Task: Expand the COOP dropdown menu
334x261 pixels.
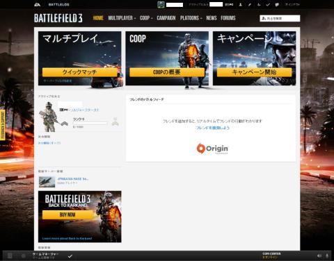Action: (146, 18)
